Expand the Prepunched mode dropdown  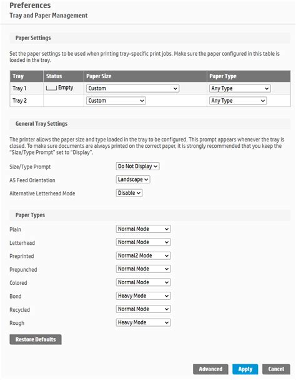(143, 269)
